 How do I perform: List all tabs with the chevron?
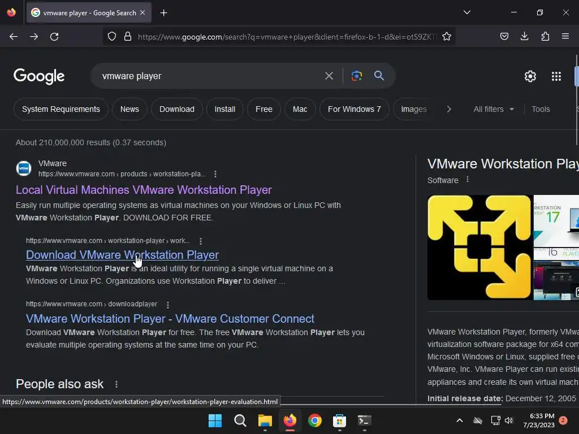pyautogui.click(x=466, y=12)
